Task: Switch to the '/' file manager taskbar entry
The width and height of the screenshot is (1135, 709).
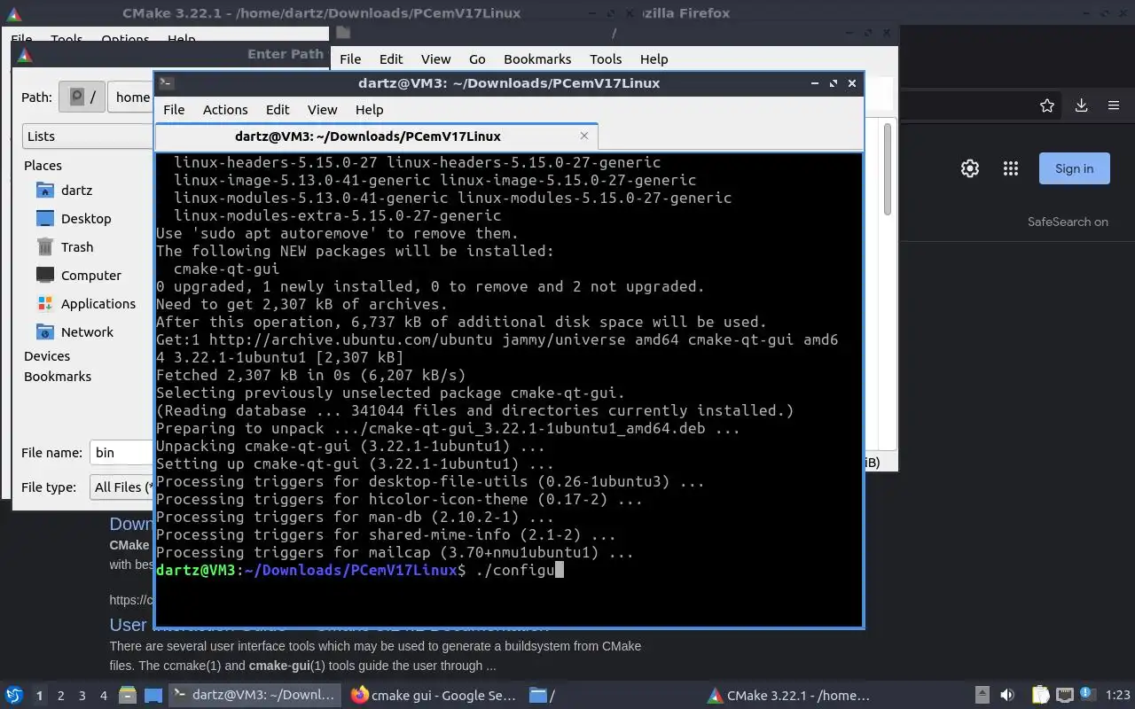Action: click(x=612, y=695)
